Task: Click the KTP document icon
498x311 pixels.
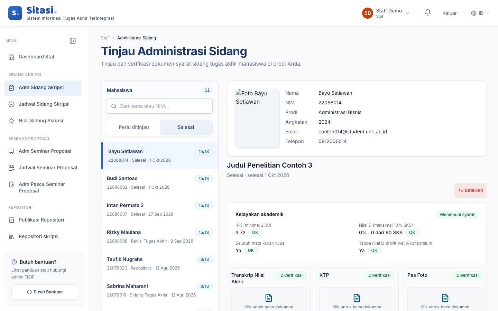Action: coord(357,298)
